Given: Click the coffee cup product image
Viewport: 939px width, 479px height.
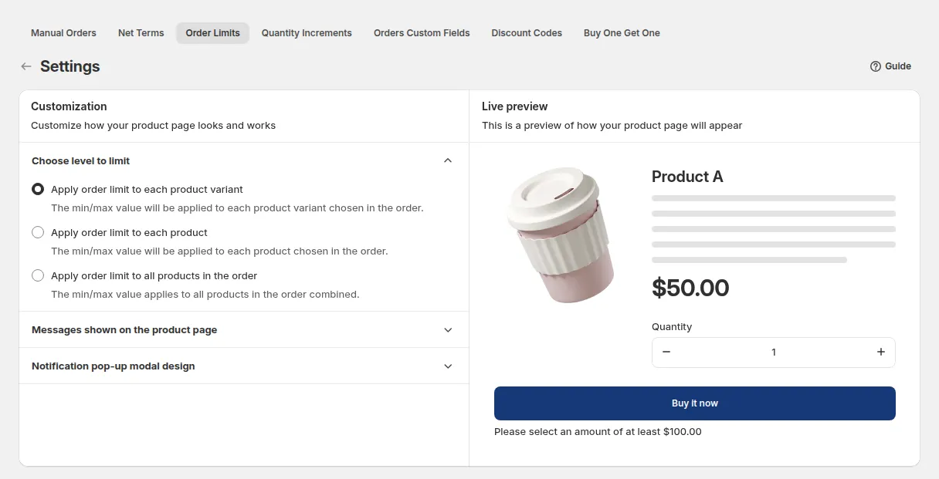Looking at the screenshot, I should click(562, 234).
